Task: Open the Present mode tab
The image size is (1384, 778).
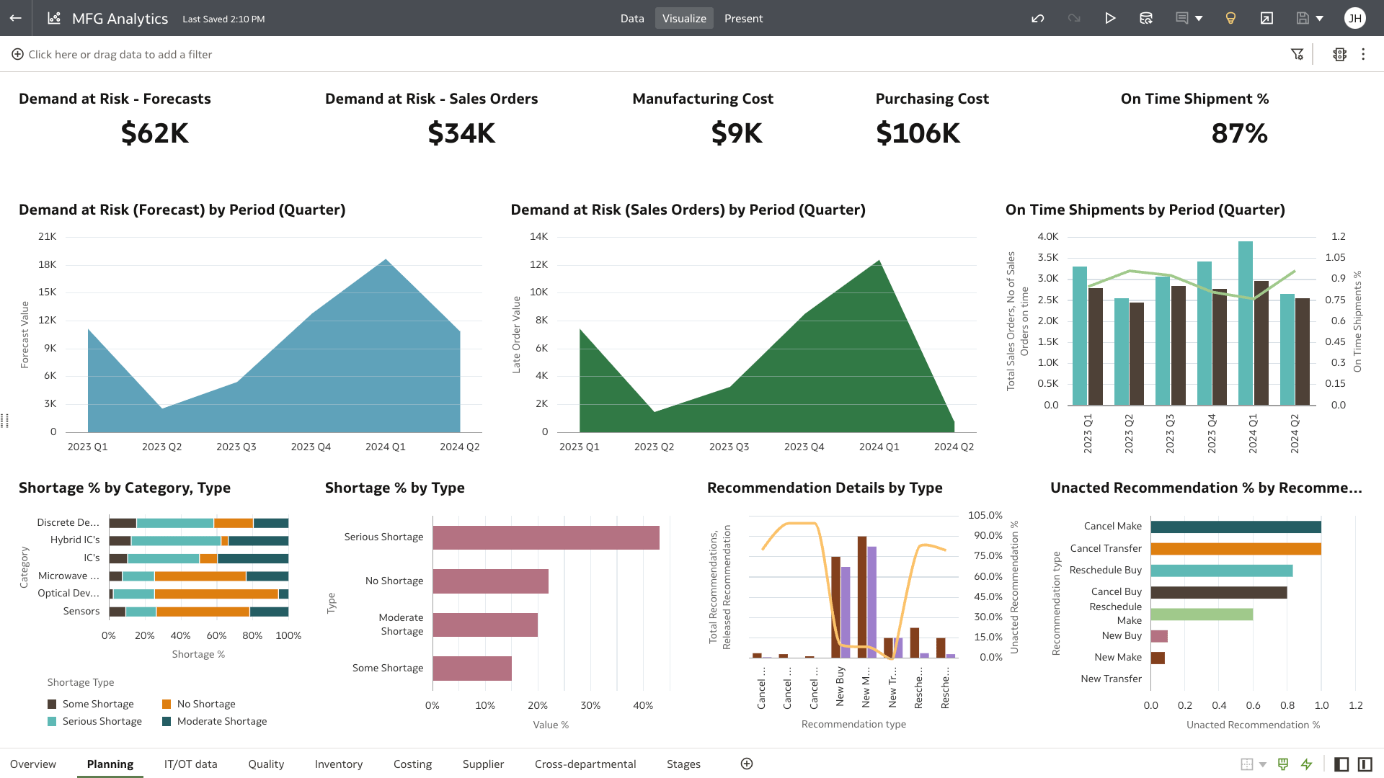Action: coord(743,18)
